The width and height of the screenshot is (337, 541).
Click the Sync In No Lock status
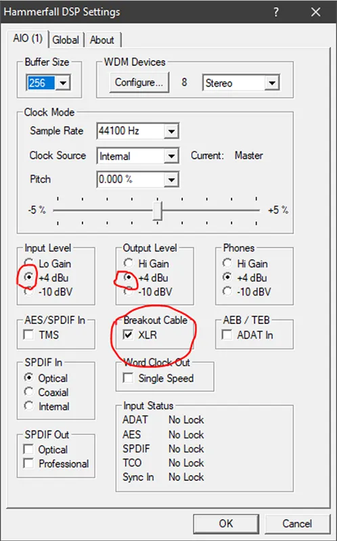tap(186, 477)
